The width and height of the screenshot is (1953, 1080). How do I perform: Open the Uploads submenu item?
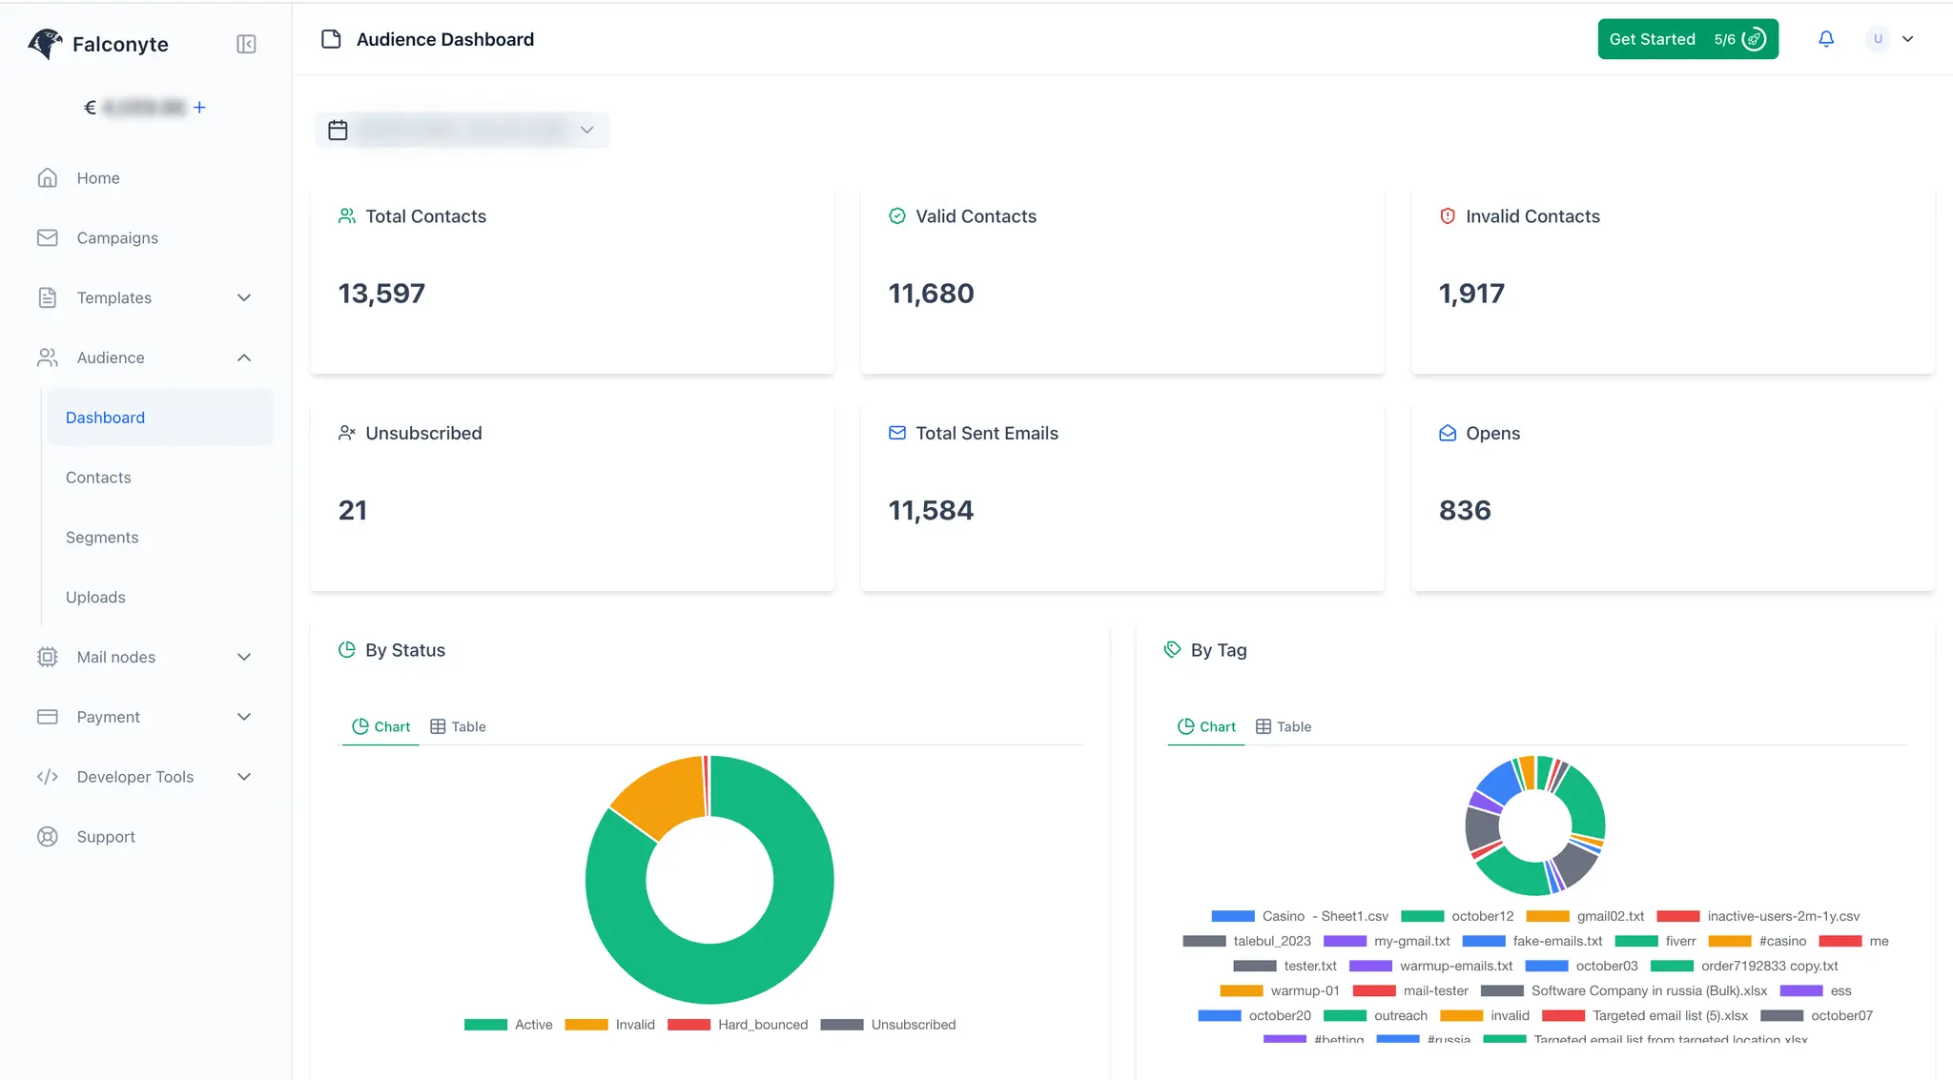(x=95, y=598)
